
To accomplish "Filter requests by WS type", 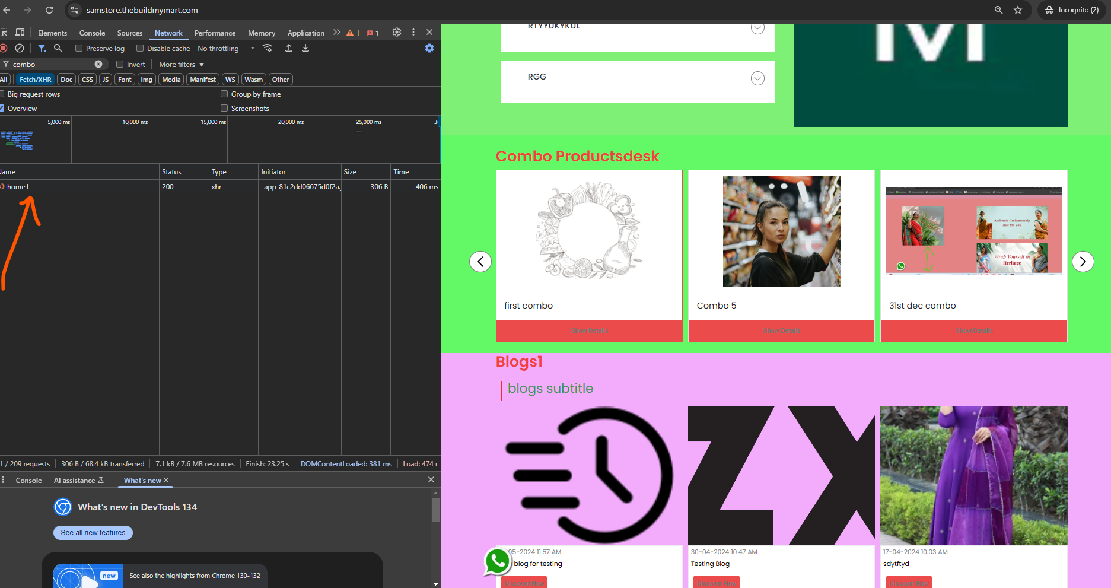I will (230, 80).
